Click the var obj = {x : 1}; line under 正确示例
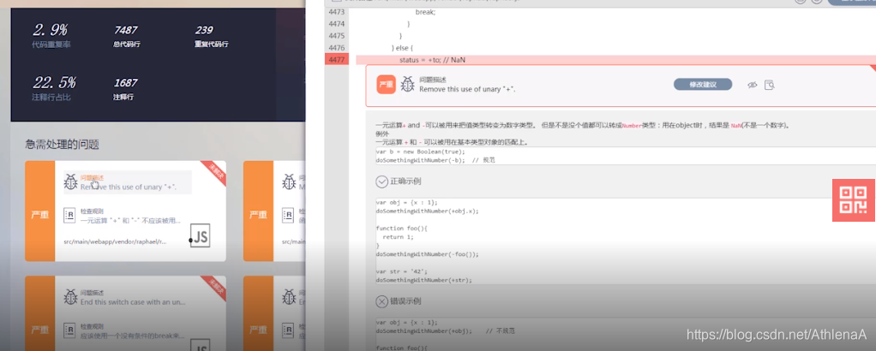 tap(406, 203)
